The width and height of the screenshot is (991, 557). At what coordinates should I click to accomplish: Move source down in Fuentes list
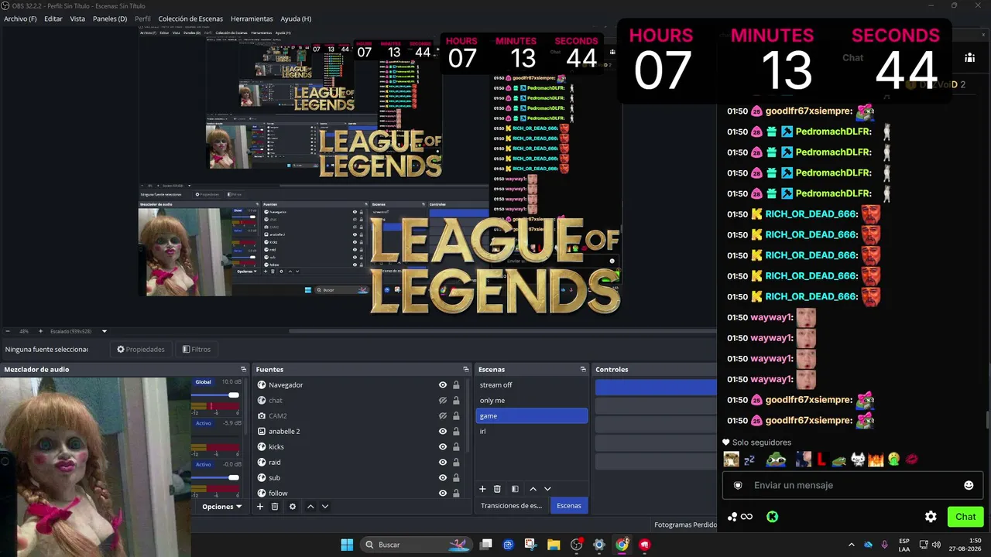pyautogui.click(x=325, y=507)
